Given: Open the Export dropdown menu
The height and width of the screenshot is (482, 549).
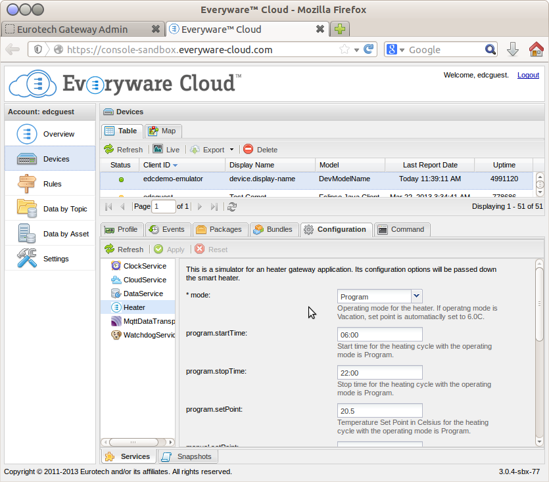Looking at the screenshot, I should 212,150.
